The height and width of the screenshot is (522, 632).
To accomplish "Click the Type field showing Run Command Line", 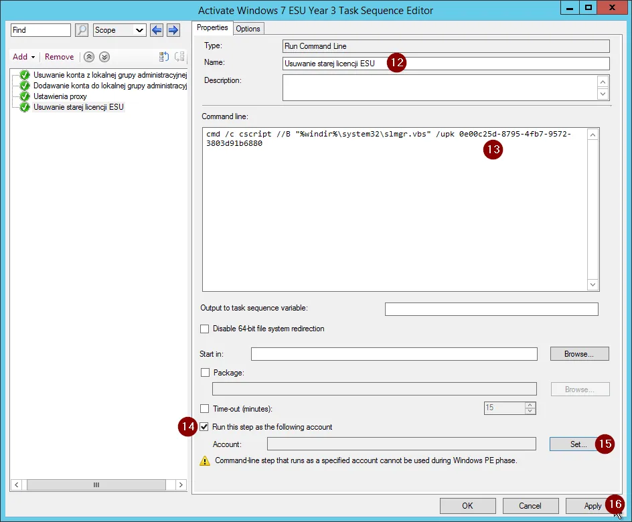I will click(x=446, y=46).
